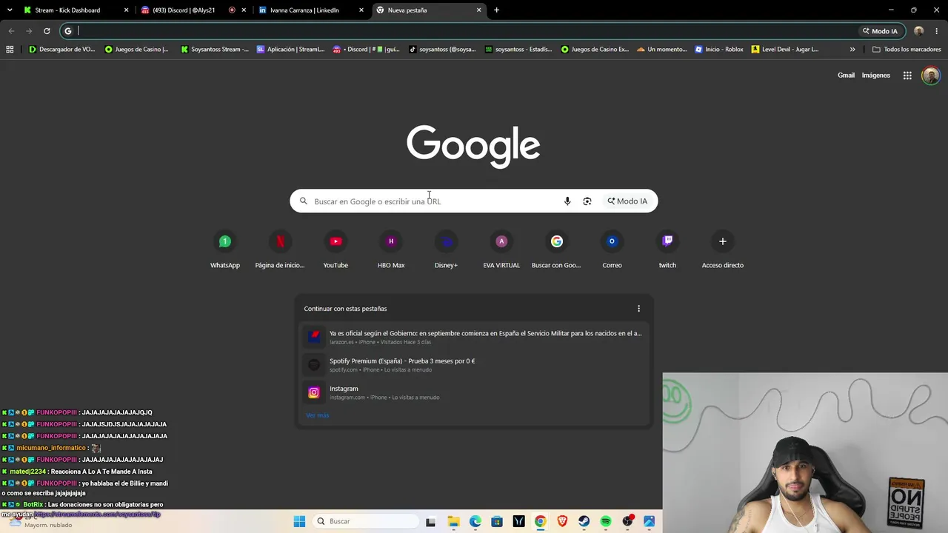The image size is (948, 533).
Task: Search by image with the Lens icon
Action: [x=587, y=201]
